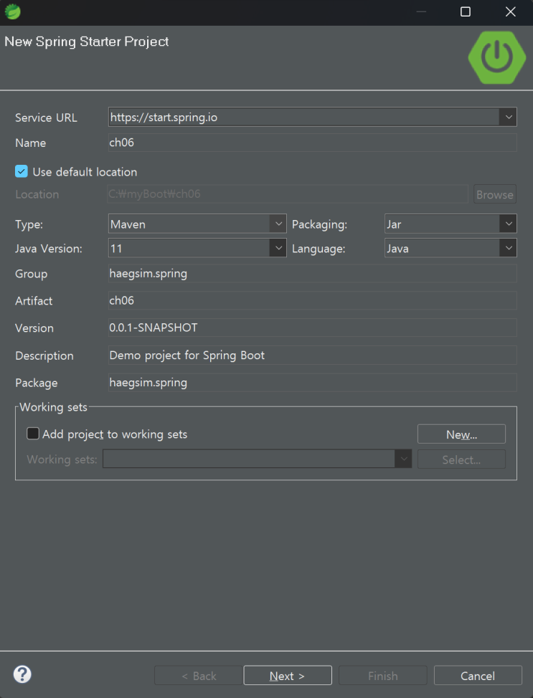Image resolution: width=533 pixels, height=698 pixels.
Task: Open the help question mark icon
Action: click(x=22, y=674)
